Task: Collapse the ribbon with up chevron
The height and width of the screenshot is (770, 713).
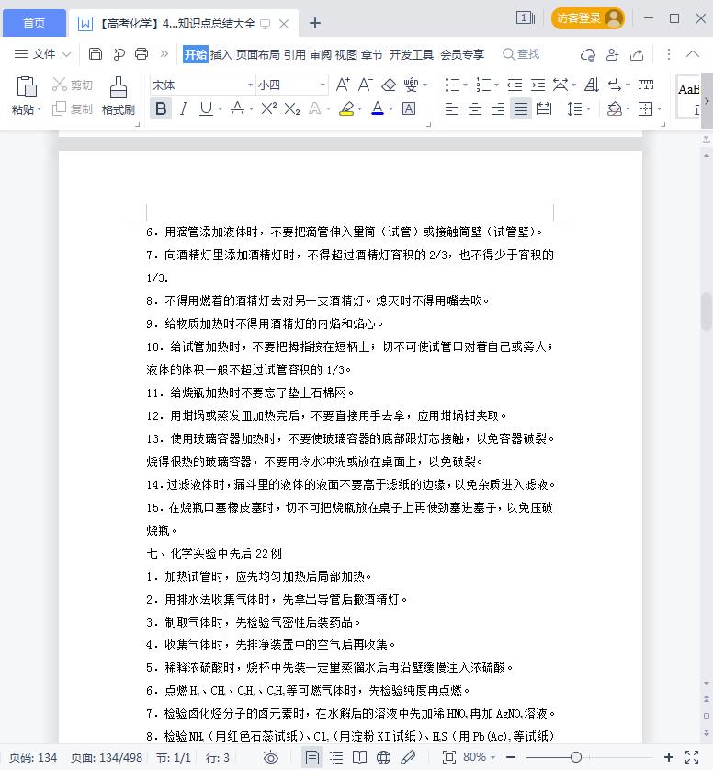Action: (693, 53)
